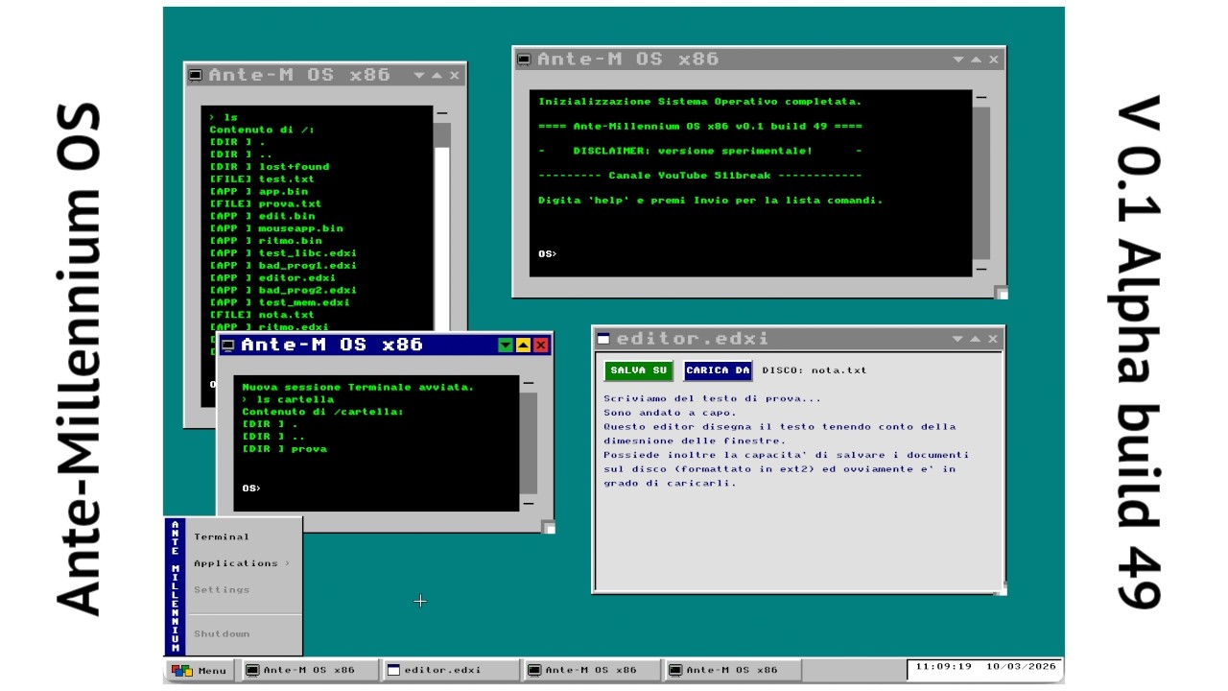Click the '[DIR ] prova' row in the active terminal
Image resolution: width=1228 pixels, height=691 pixels.
(285, 449)
